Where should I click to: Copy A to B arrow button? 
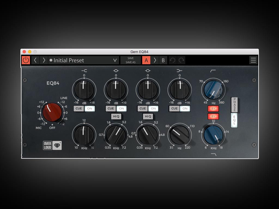(155, 60)
